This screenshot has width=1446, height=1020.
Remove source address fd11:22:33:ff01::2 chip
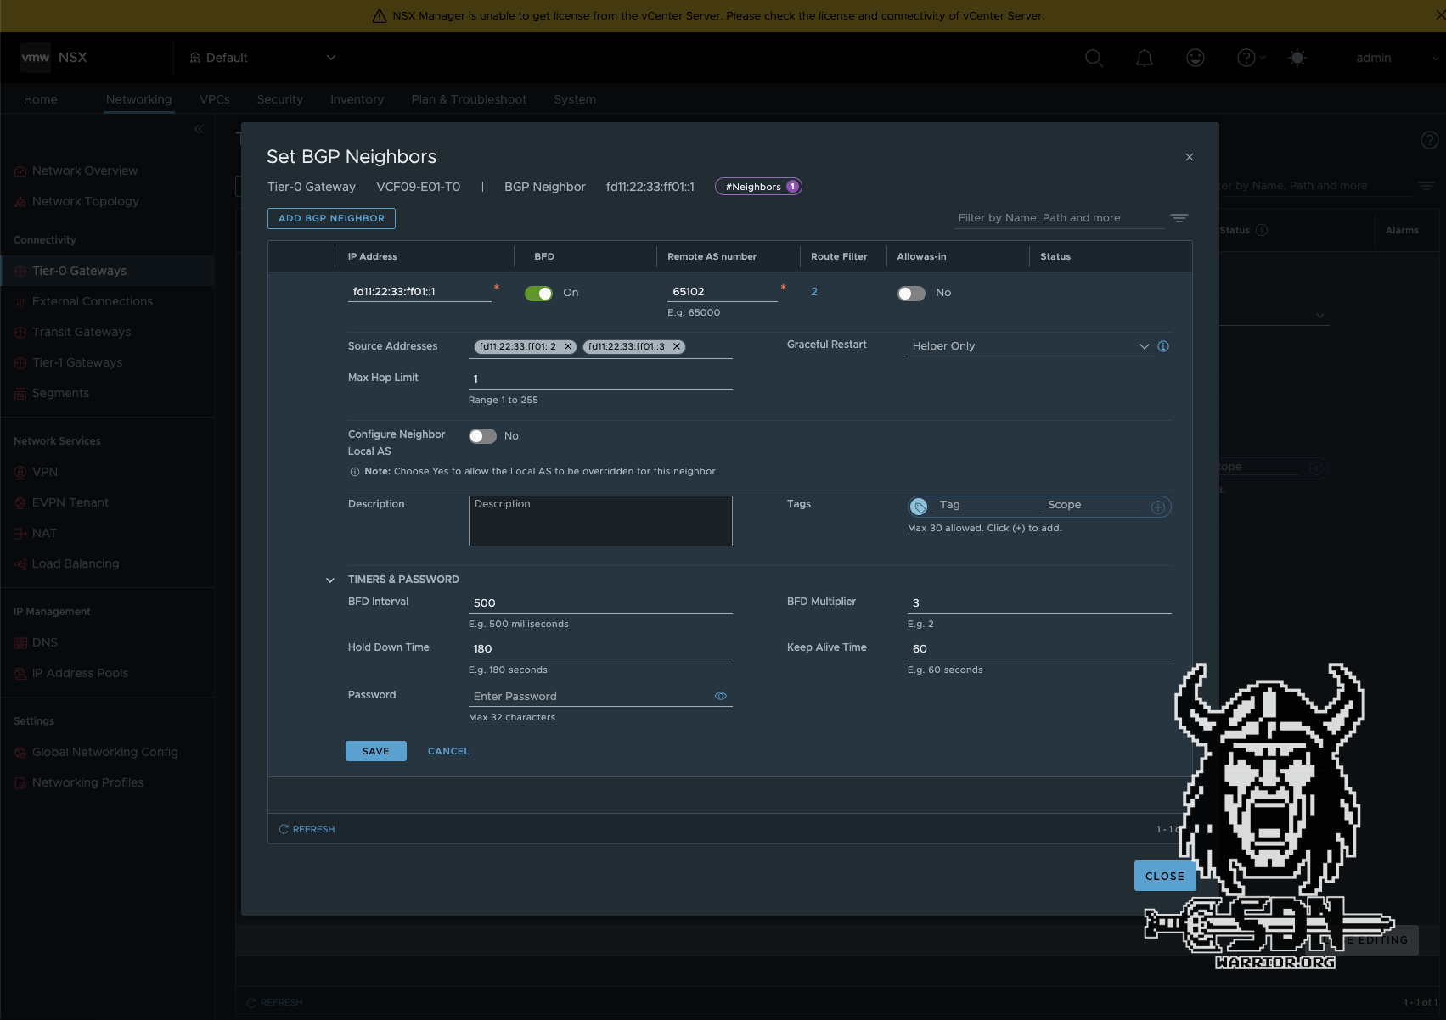pyautogui.click(x=568, y=346)
